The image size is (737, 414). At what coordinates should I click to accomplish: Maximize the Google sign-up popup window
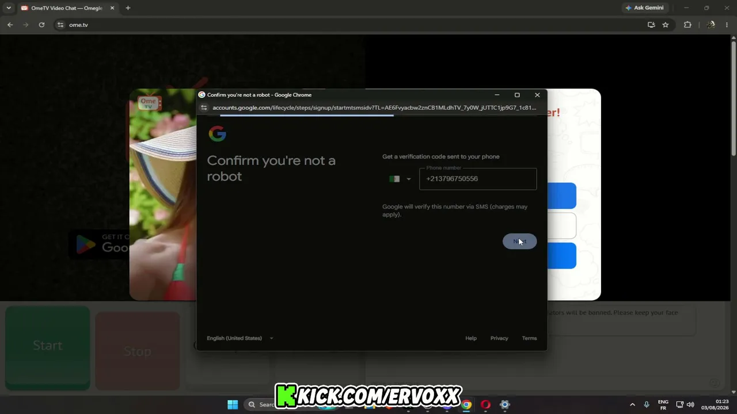[x=517, y=95]
